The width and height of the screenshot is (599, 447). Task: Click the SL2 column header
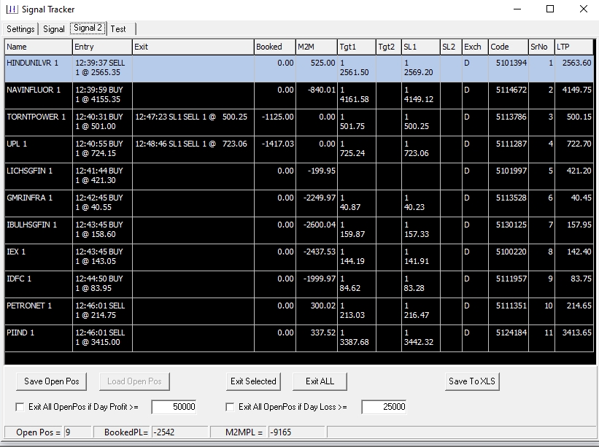pyautogui.click(x=451, y=47)
